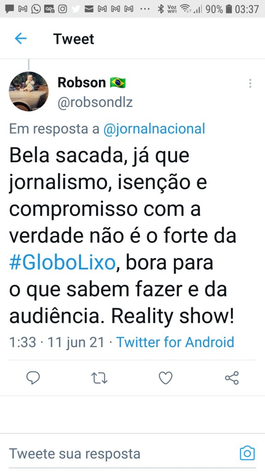Open the @jornalnacional profile link
Viewport: 265px width, 472px height.
tap(154, 129)
